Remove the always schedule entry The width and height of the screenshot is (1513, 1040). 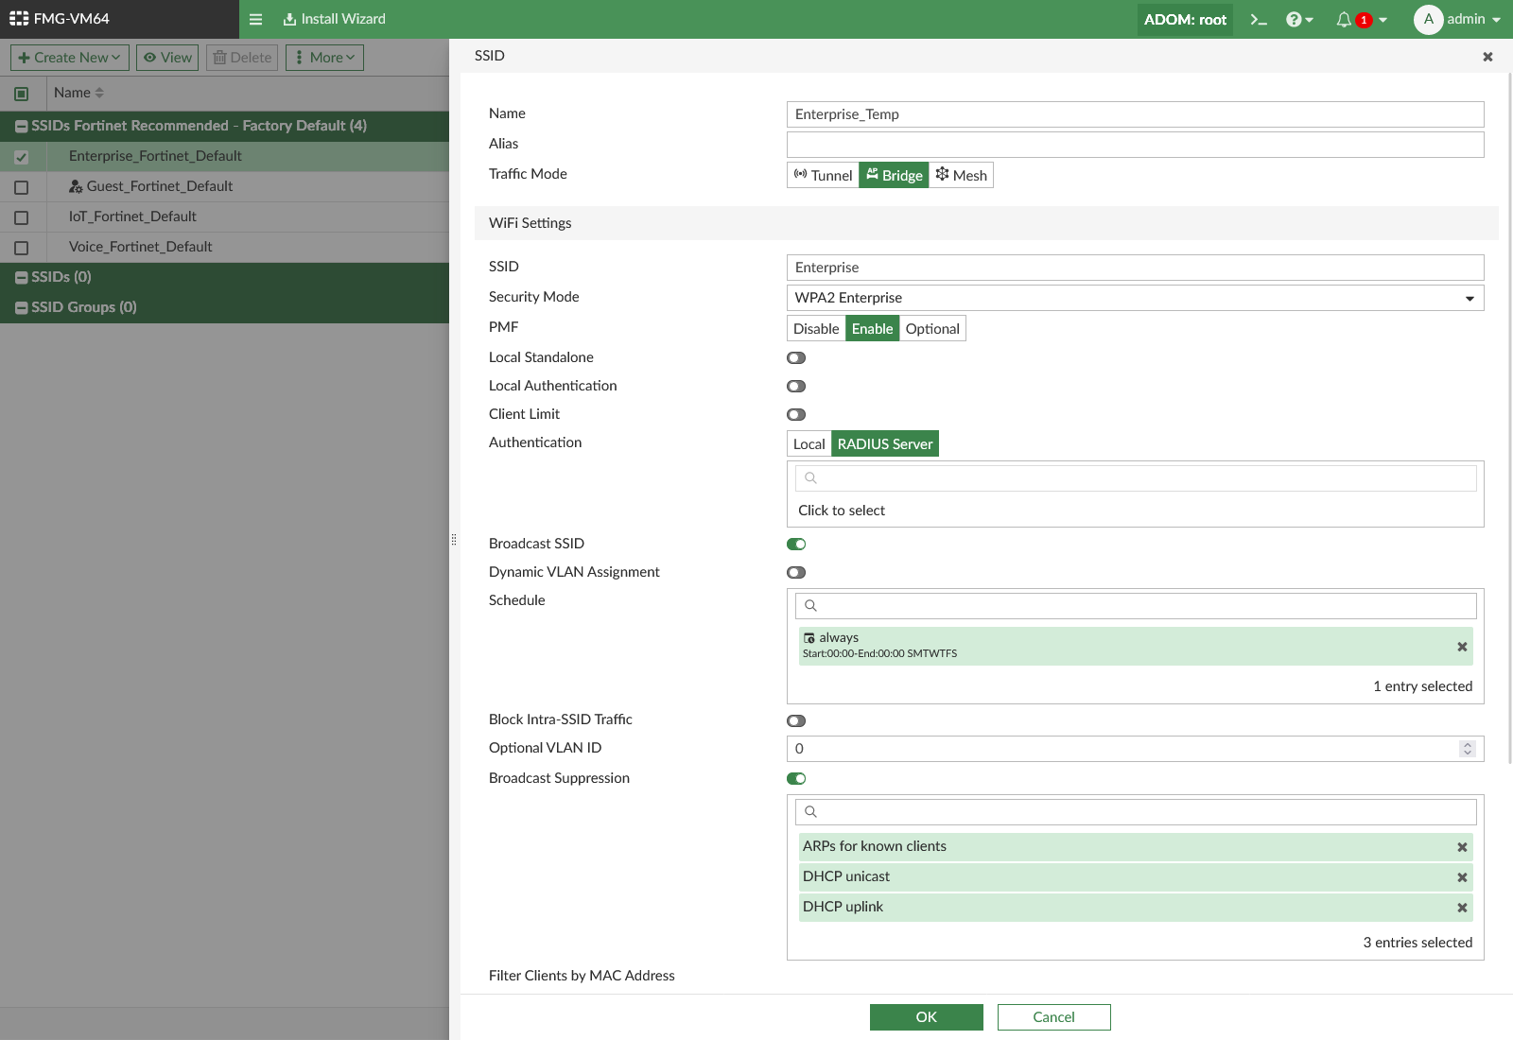pyautogui.click(x=1462, y=647)
